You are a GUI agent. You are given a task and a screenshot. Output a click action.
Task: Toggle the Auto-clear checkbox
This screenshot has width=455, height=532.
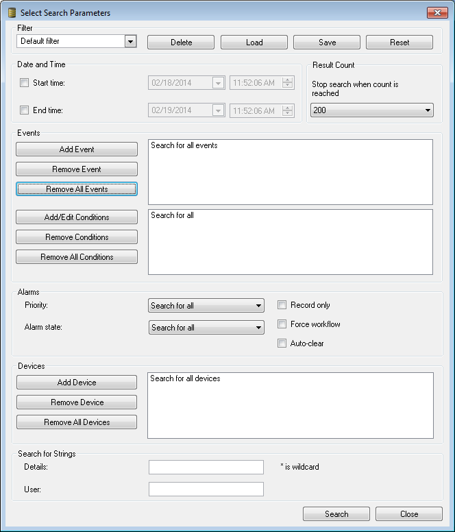click(282, 343)
